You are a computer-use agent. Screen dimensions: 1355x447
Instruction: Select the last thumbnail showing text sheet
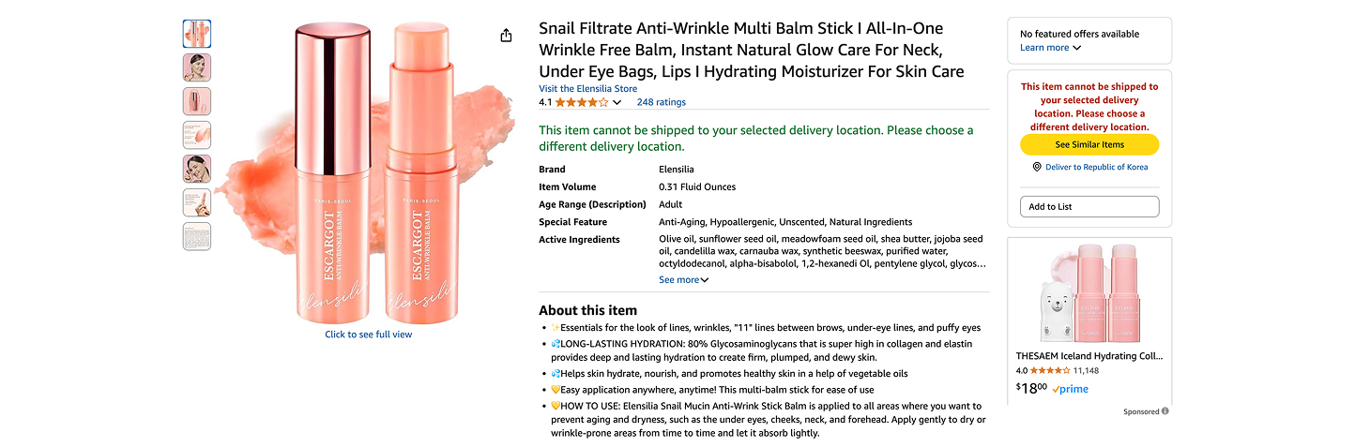pos(197,236)
